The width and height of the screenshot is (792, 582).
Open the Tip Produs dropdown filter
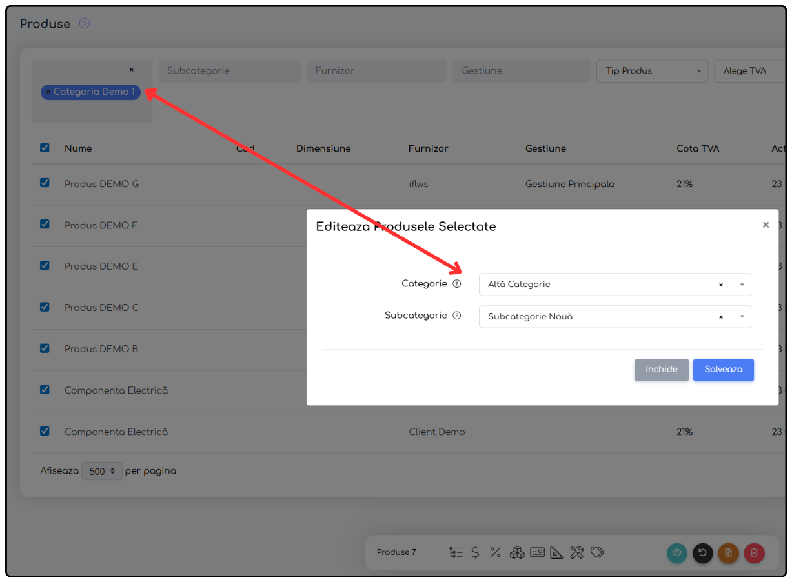(x=652, y=71)
